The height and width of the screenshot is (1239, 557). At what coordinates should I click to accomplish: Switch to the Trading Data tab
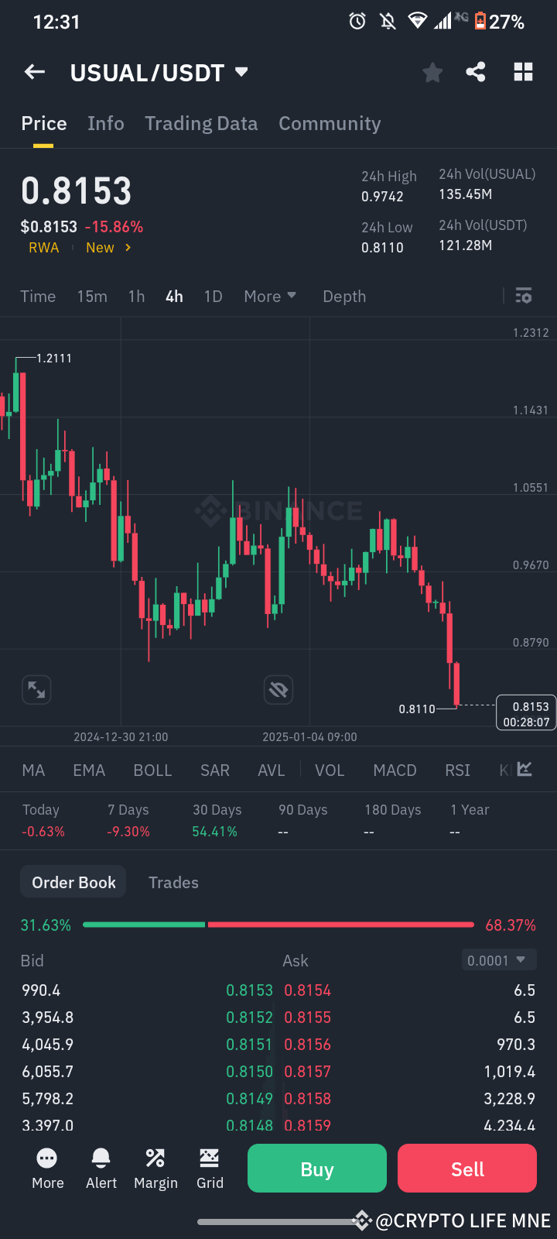[201, 123]
